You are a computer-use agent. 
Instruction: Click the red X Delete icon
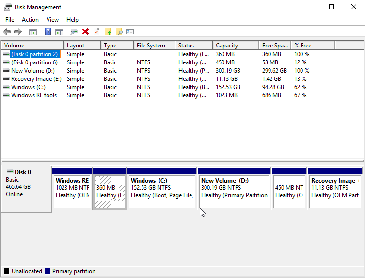click(x=85, y=32)
